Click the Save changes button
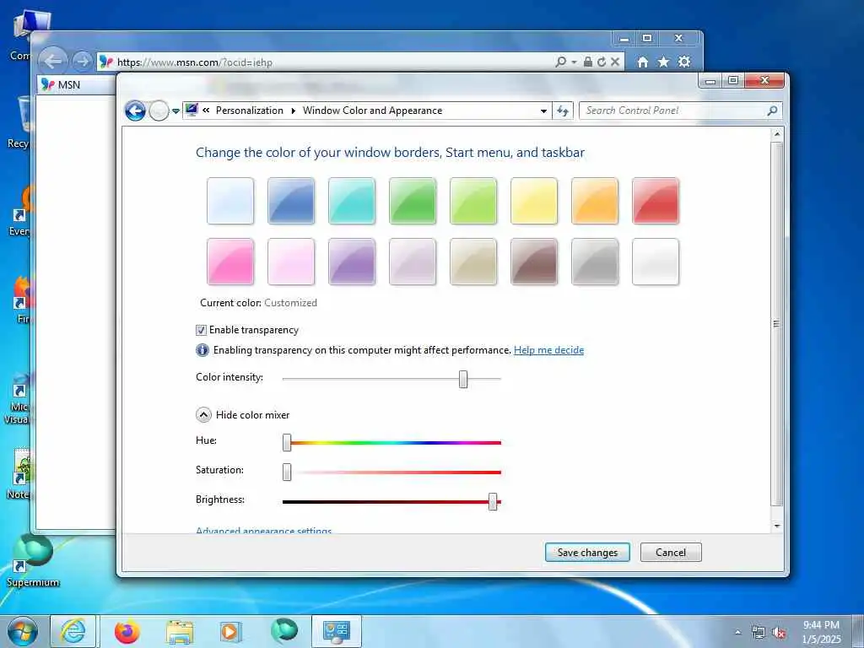The height and width of the screenshot is (648, 864). coord(587,552)
